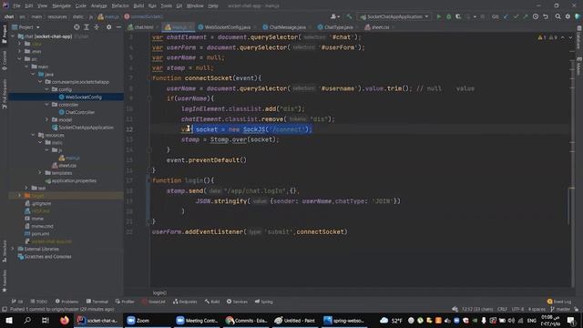Image resolution: width=583 pixels, height=328 pixels.
Task: Run SocketChatAppApplication with the green play icon
Action: (439, 16)
